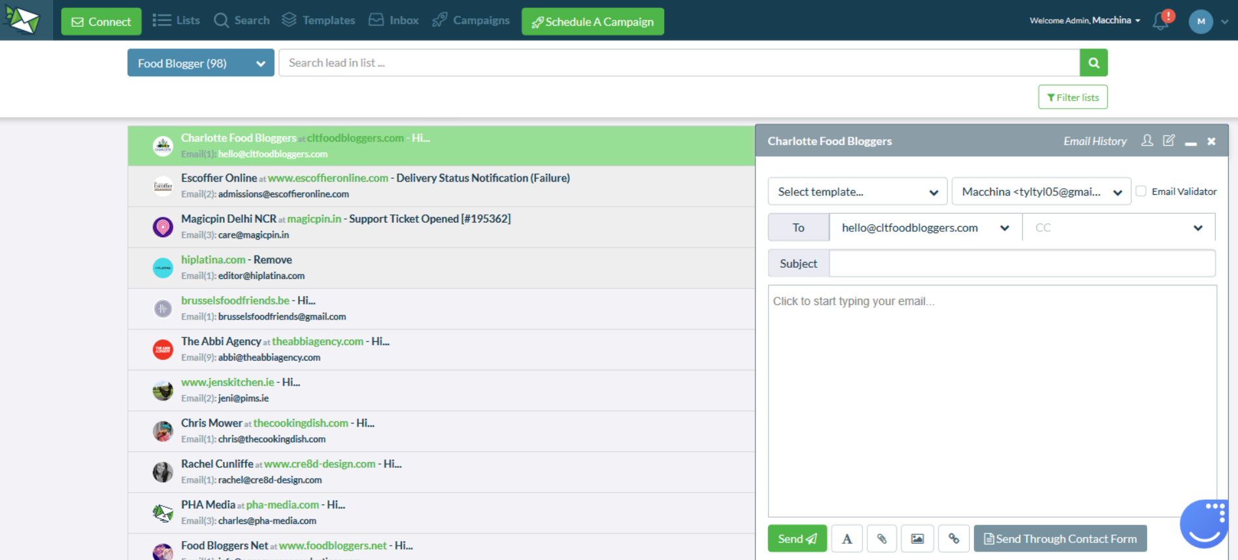Screen dimensions: 1238x560
Task: Click the edit pencil icon in panel header
Action: coord(1169,140)
